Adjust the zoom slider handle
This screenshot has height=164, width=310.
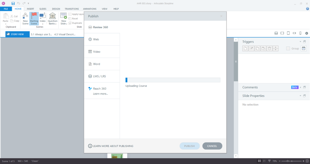tap(288, 161)
